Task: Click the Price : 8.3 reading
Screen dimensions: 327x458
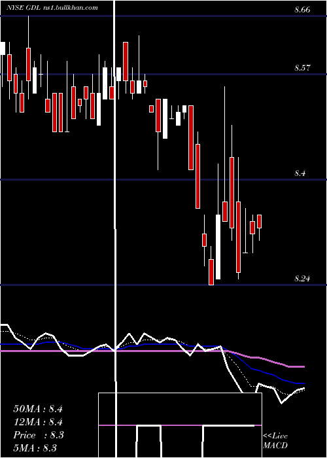Action: click(39, 435)
